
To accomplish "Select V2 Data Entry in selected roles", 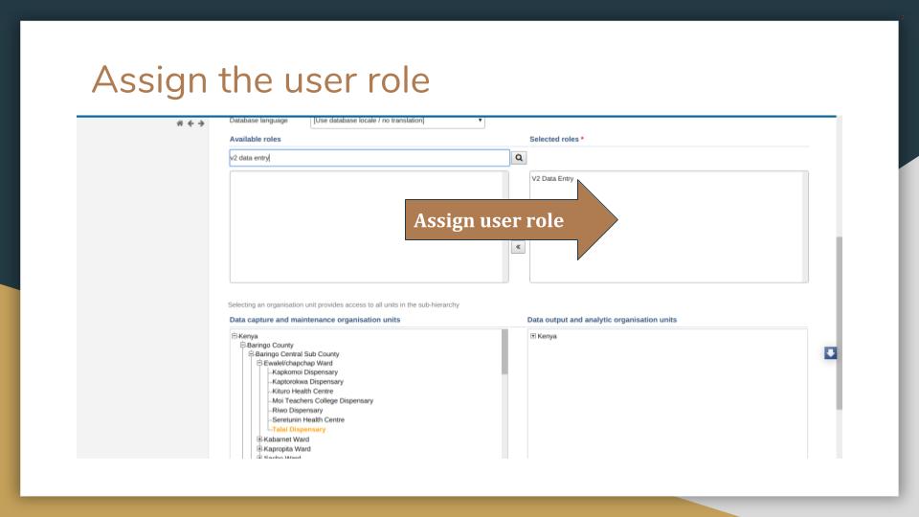I will [x=552, y=178].
